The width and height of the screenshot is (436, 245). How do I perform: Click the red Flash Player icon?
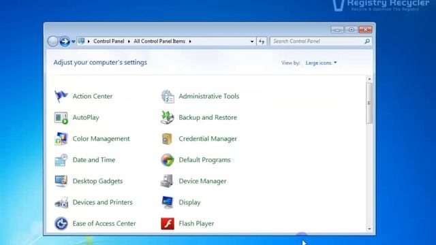coord(168,224)
